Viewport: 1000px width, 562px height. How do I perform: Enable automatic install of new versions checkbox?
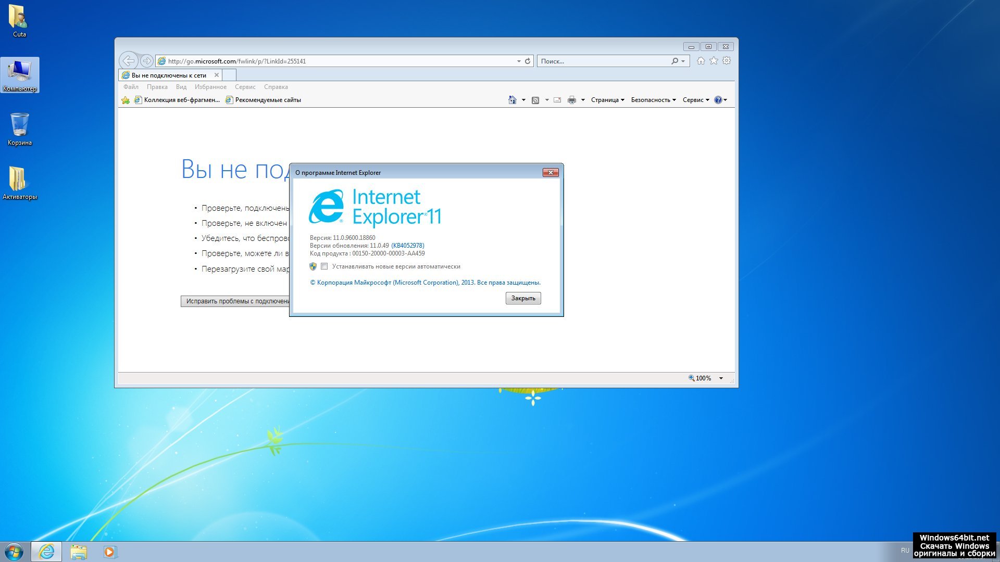[324, 266]
